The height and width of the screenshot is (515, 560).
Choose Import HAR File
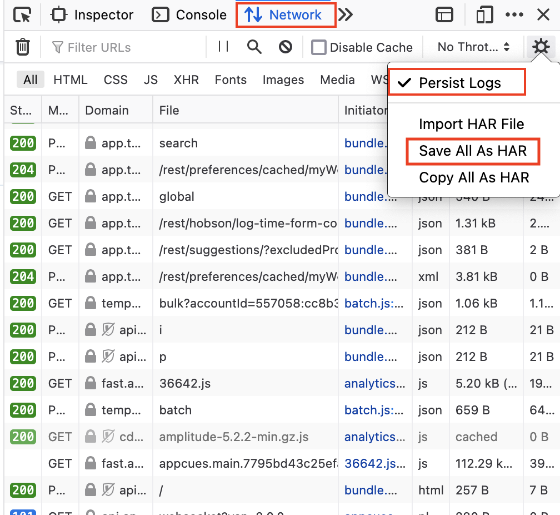point(471,124)
